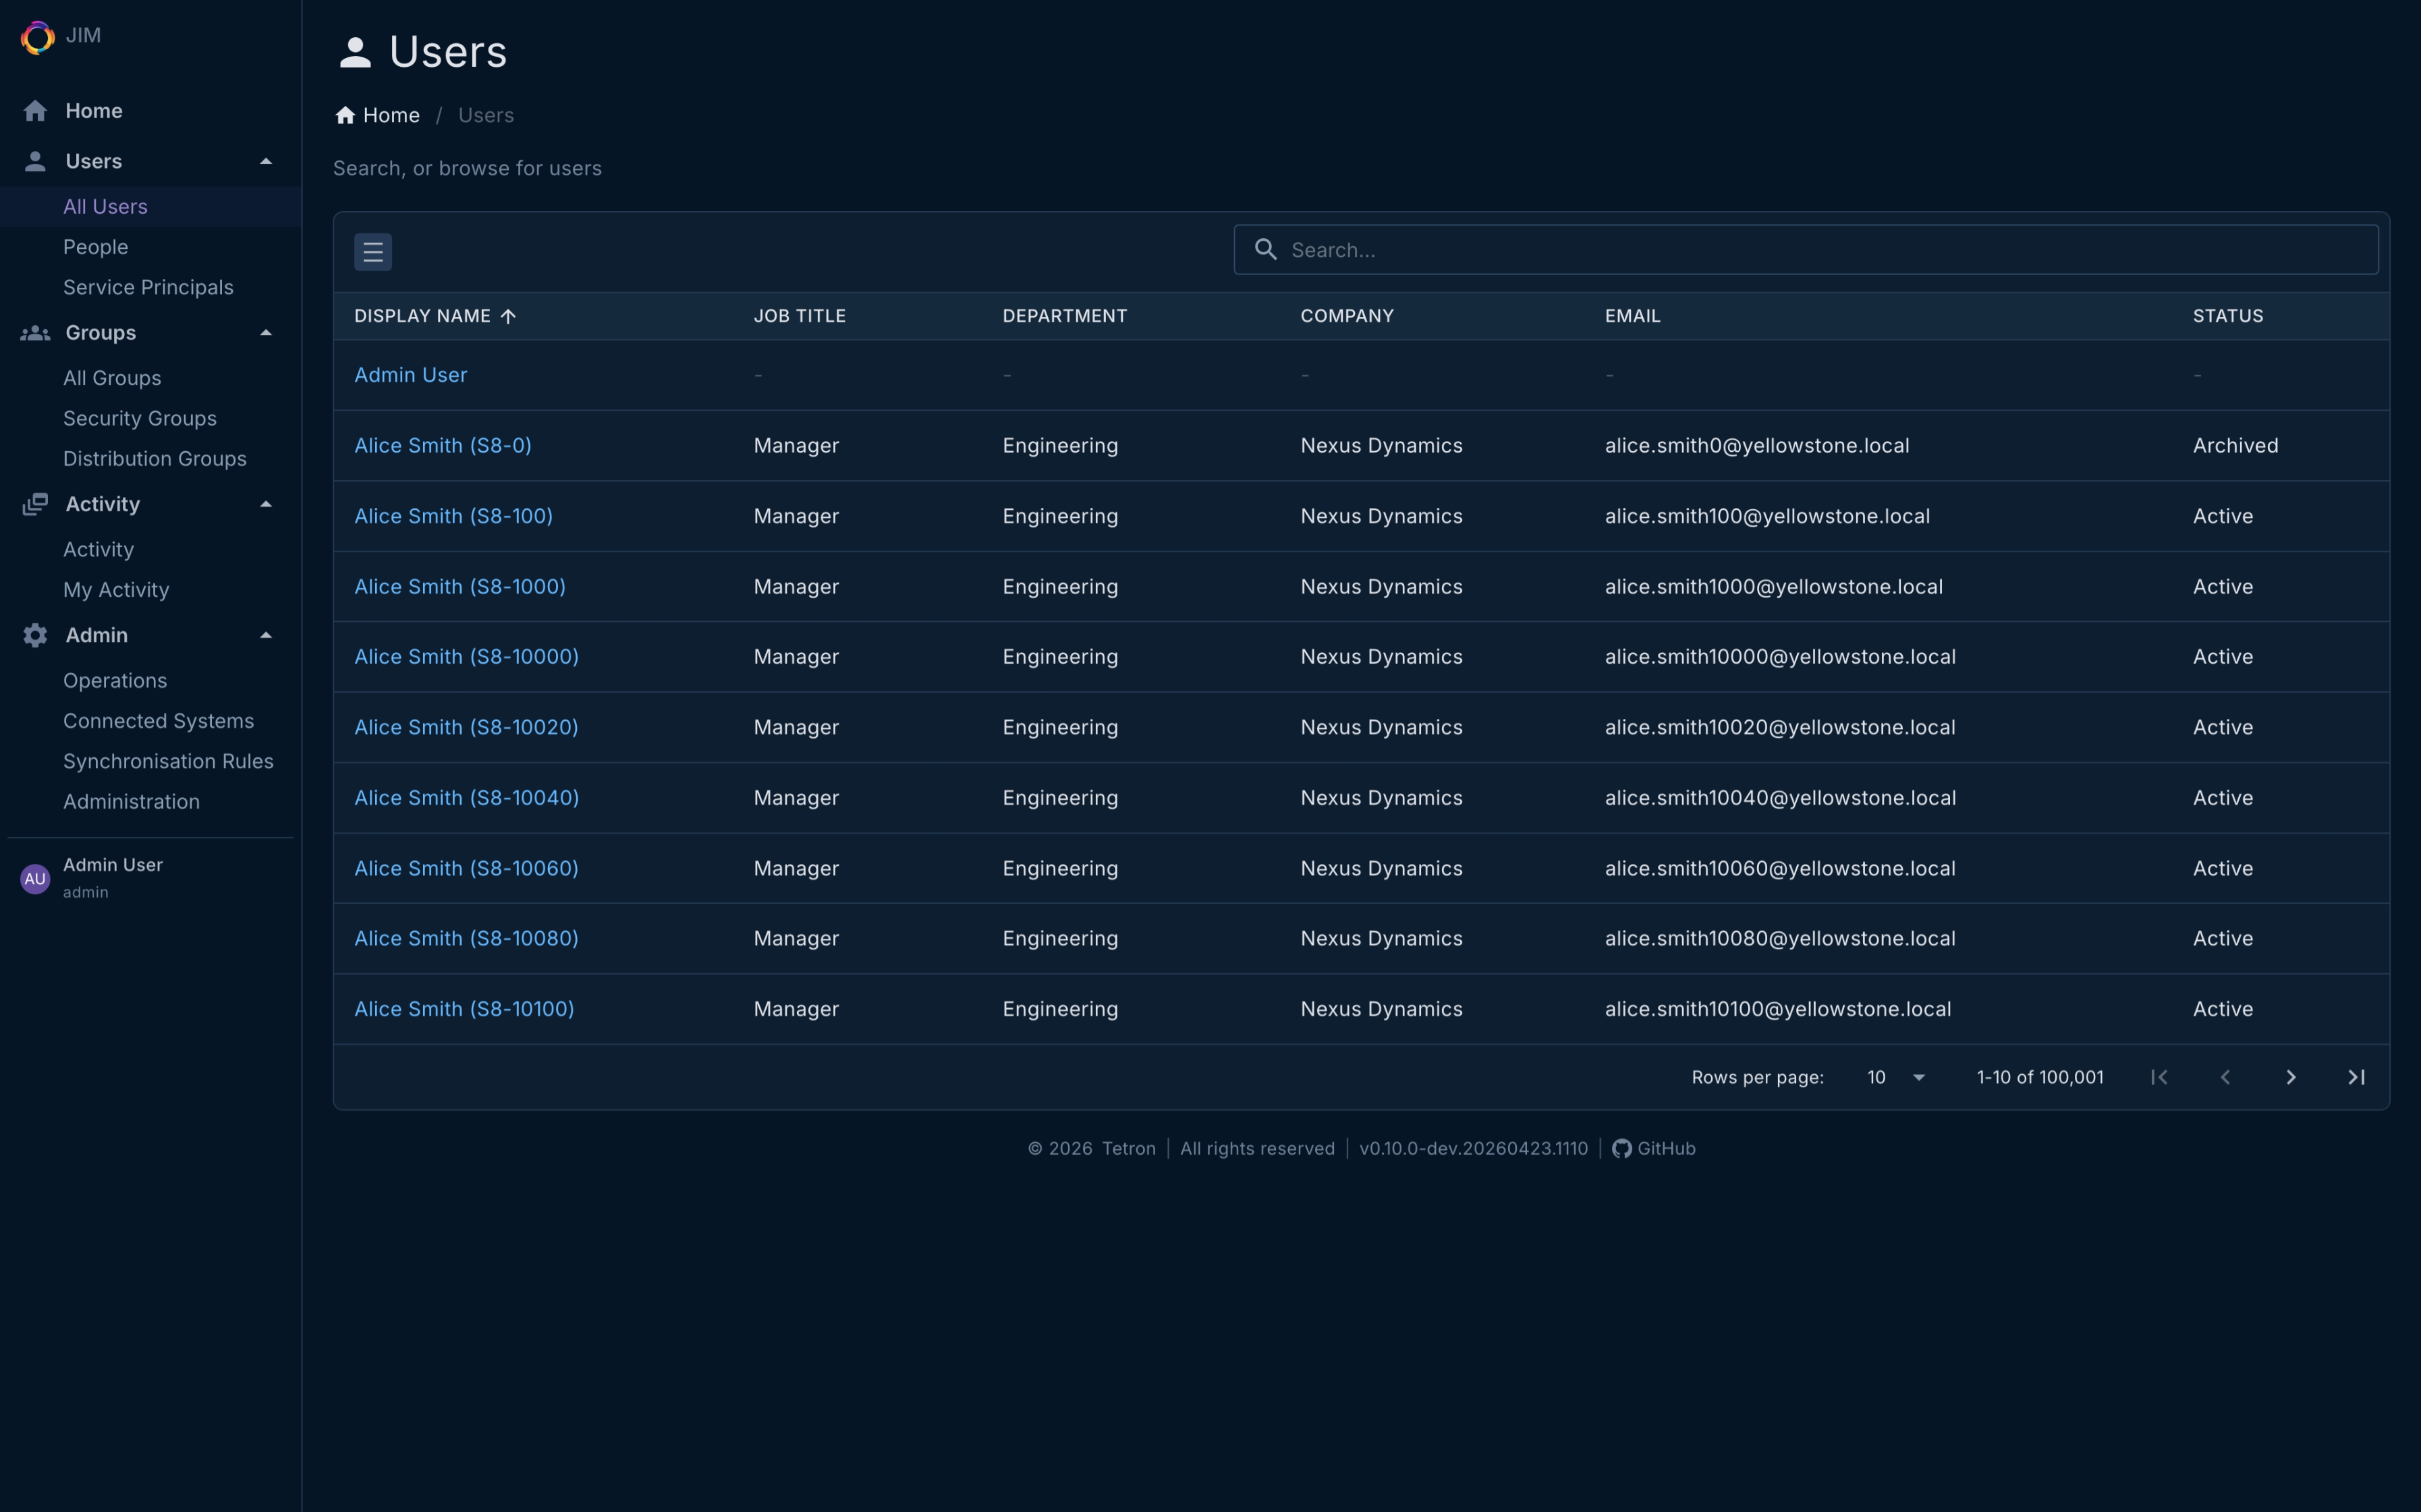
Task: Navigate to Synchronisation Rules
Action: coord(168,761)
